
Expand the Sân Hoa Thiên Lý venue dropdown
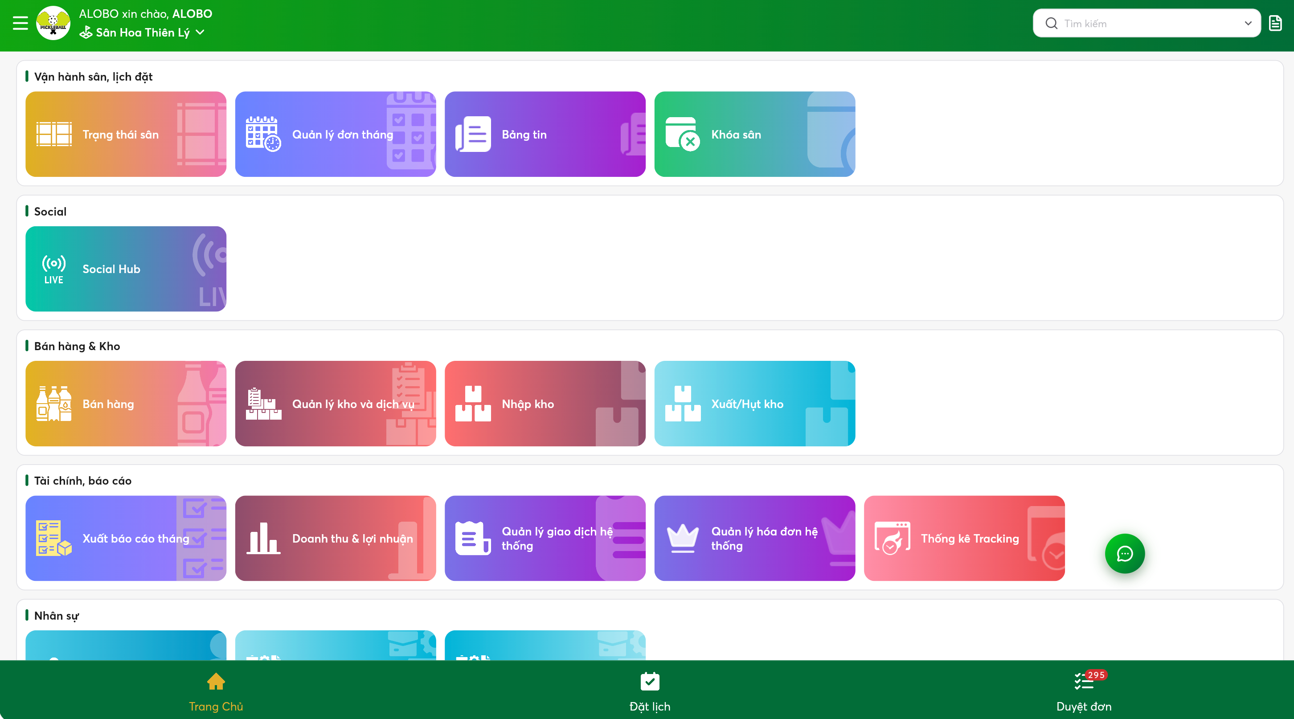[x=142, y=33]
